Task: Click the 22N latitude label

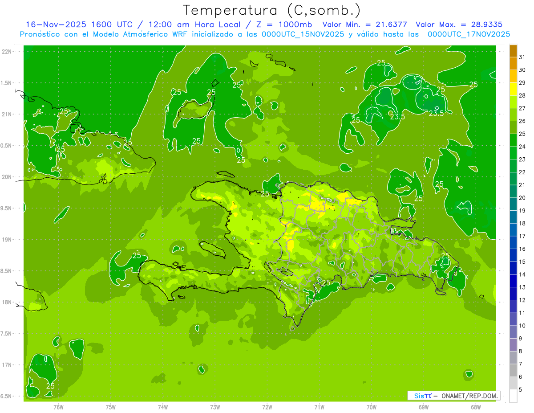Action: 7,52
